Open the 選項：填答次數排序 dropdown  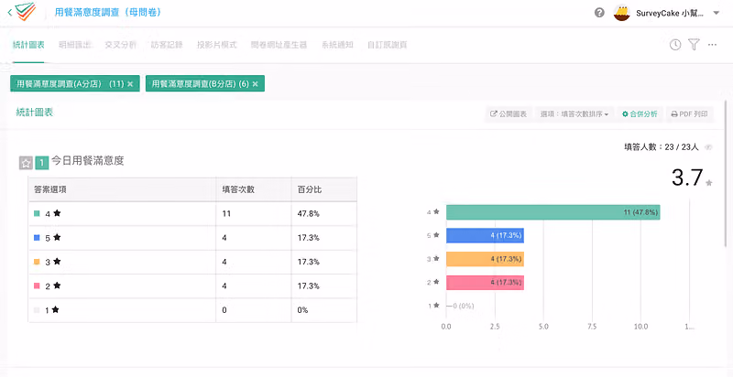pyautogui.click(x=574, y=113)
